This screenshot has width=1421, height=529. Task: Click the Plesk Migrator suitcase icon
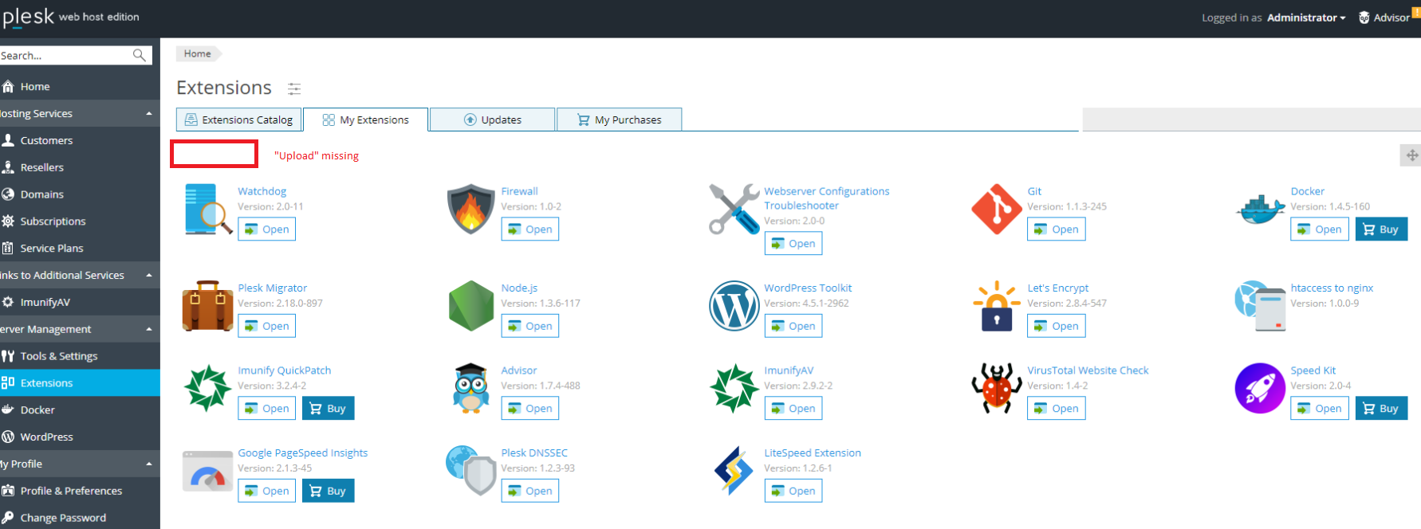point(207,306)
